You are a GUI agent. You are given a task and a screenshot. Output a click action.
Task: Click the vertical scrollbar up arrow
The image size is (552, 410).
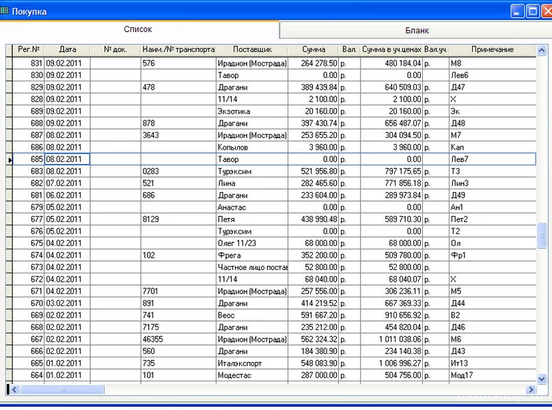click(x=542, y=51)
